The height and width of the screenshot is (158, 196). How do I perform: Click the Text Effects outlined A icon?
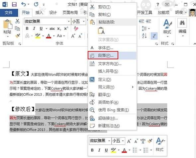tap(27, 36)
